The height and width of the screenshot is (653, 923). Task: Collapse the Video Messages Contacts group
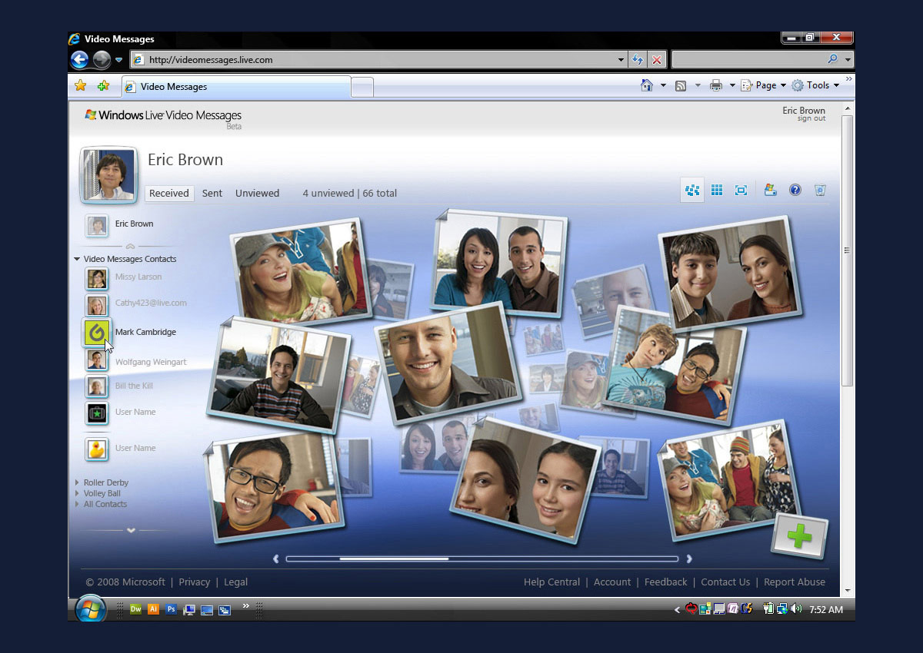click(77, 259)
